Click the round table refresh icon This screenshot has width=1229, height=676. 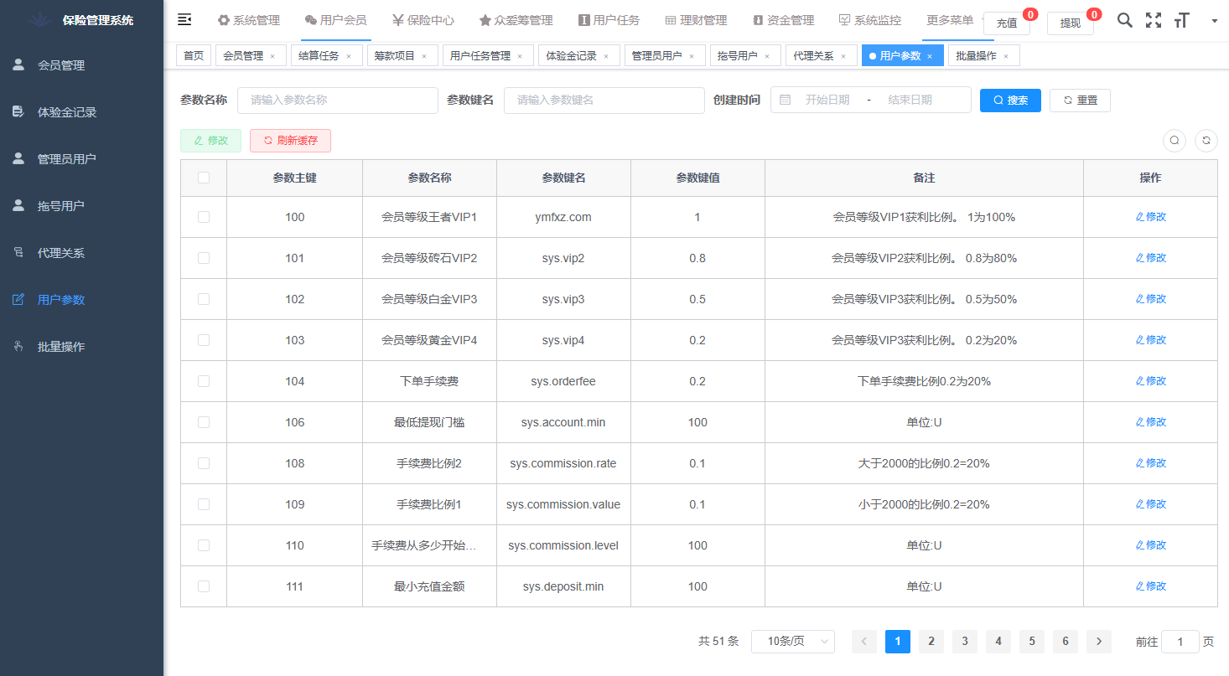(1206, 140)
